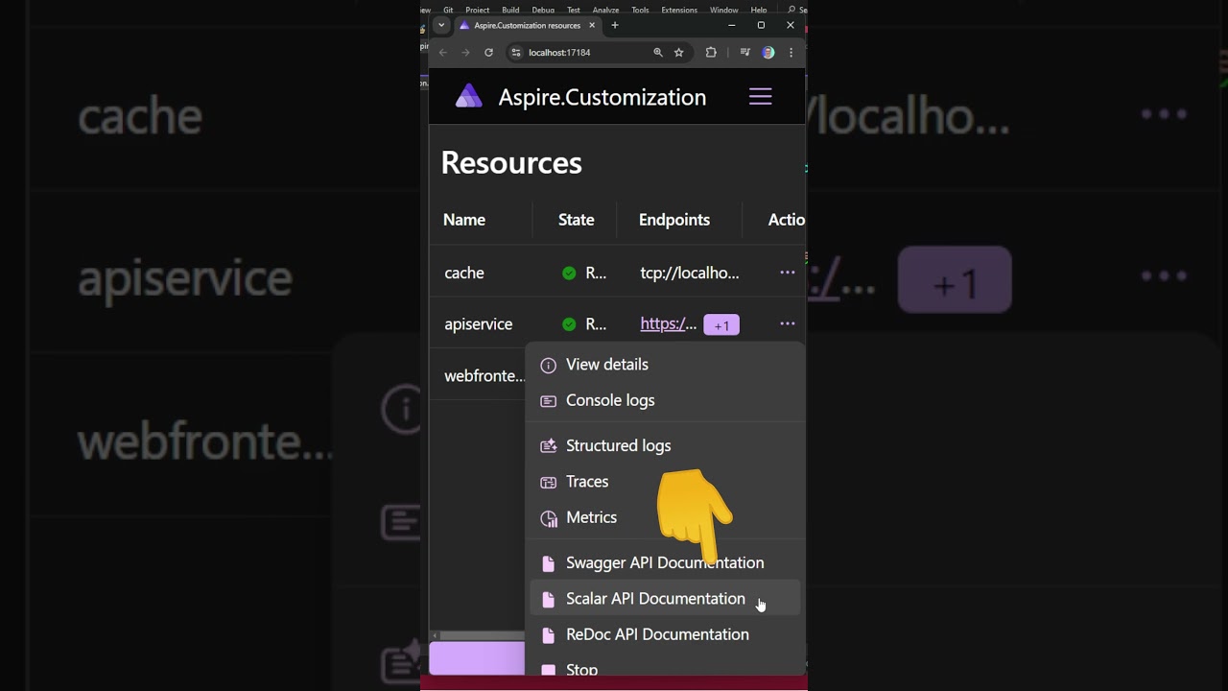The height and width of the screenshot is (691, 1228).
Task: Click the Resources page heading
Action: point(511,163)
